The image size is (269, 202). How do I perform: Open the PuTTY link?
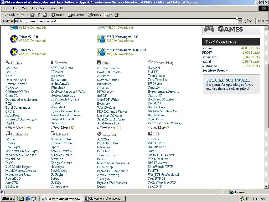pos(153,72)
